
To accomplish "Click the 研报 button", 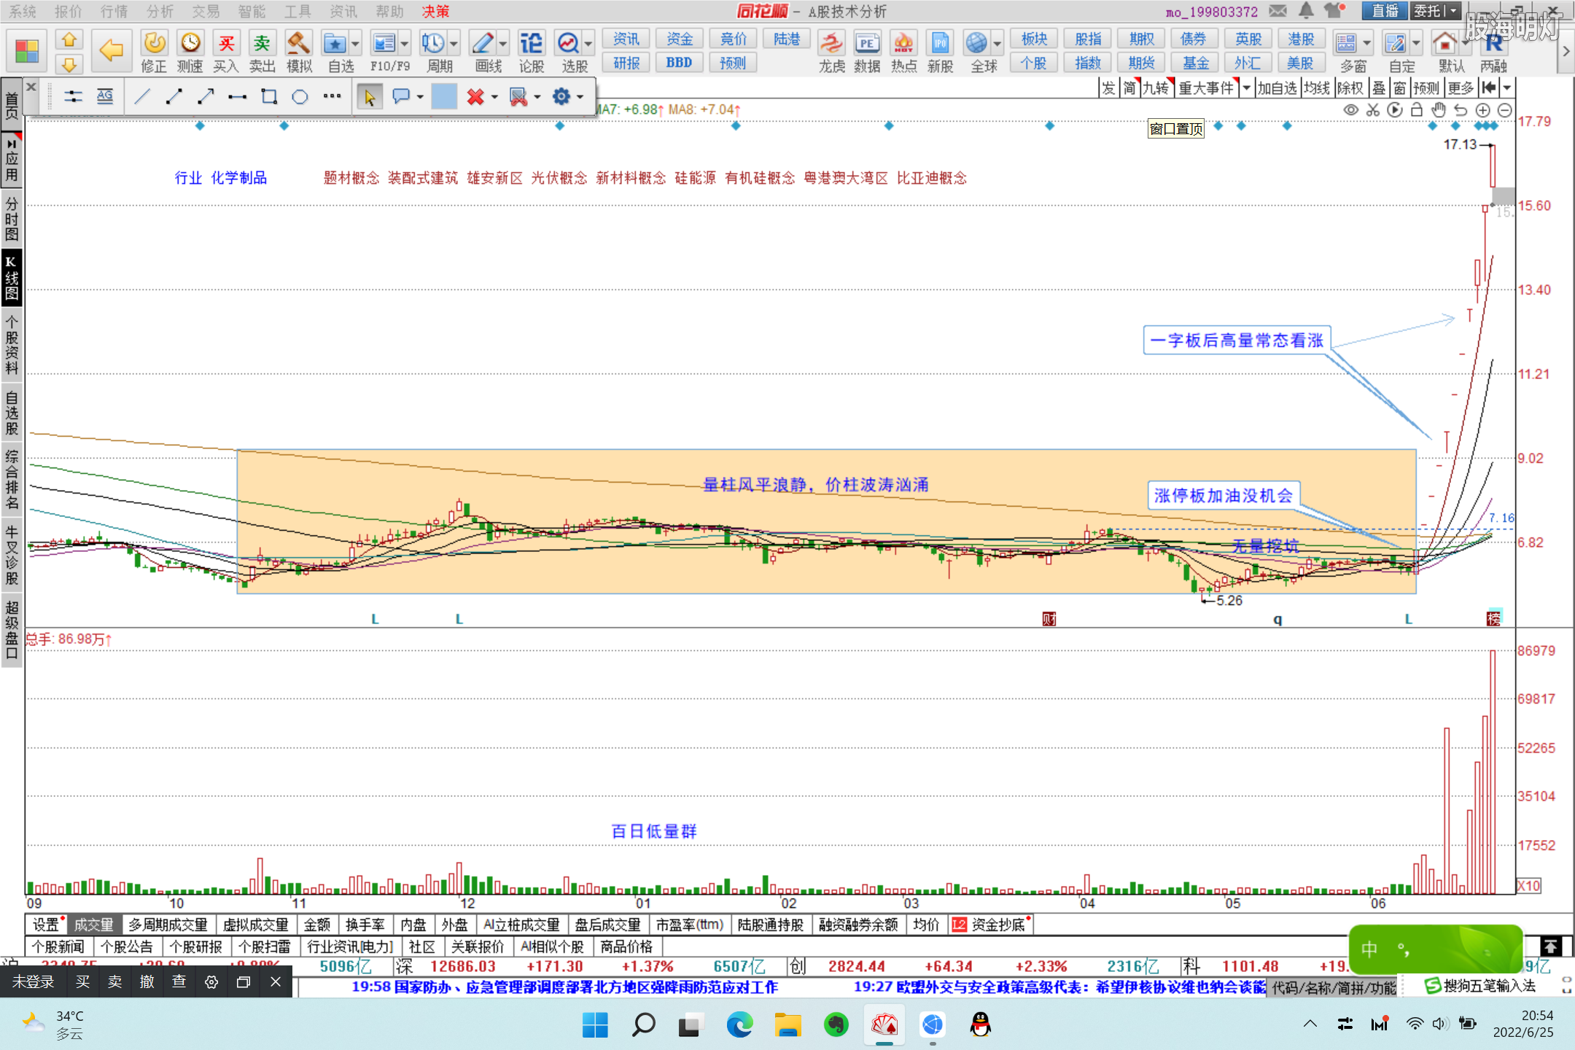I will point(626,63).
